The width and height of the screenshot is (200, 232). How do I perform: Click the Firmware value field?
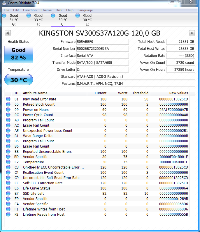(102, 42)
